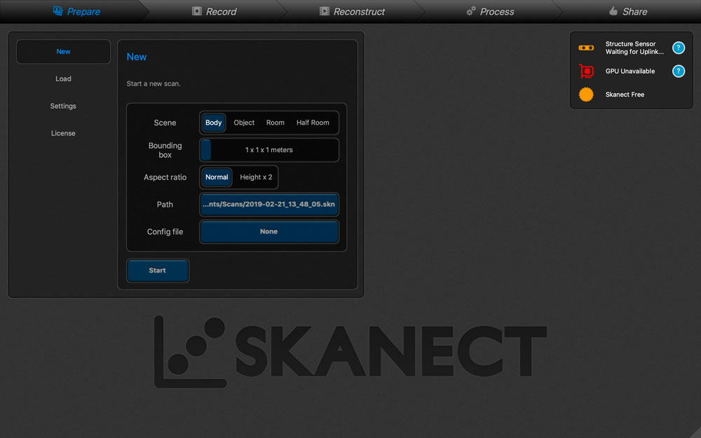The height and width of the screenshot is (438, 701).
Task: Click the Bounding box row label
Action: pyautogui.click(x=165, y=150)
